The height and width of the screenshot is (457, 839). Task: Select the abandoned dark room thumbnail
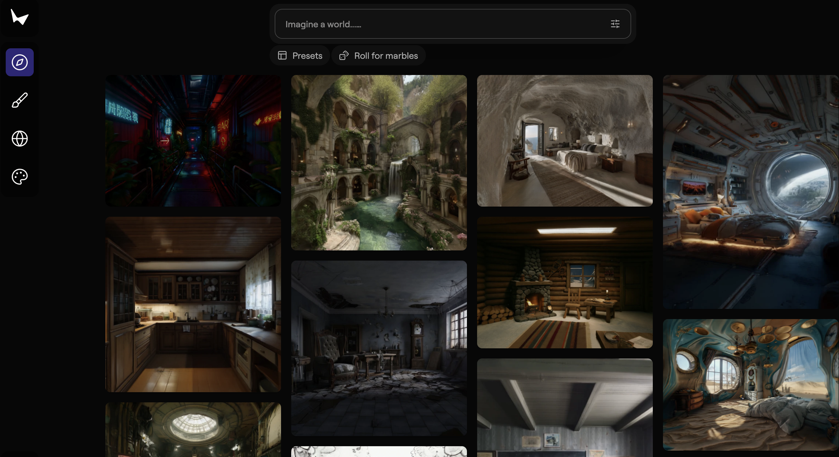click(x=379, y=348)
